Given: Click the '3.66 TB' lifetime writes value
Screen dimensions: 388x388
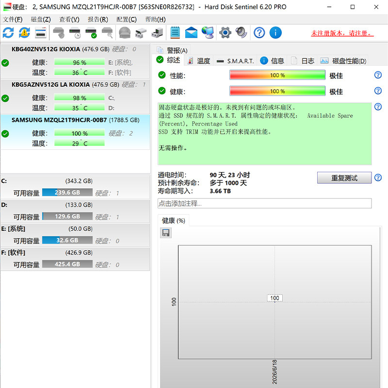Looking at the screenshot, I should tap(220, 191).
